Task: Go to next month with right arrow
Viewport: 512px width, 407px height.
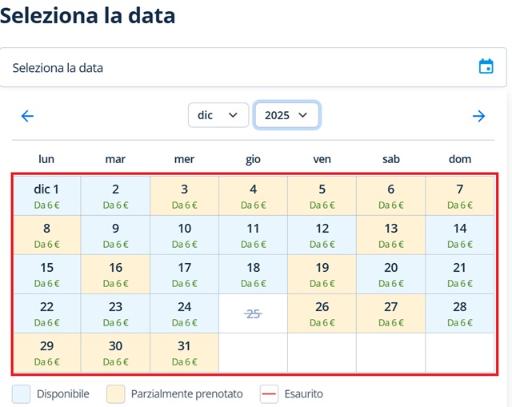Action: pyautogui.click(x=479, y=116)
